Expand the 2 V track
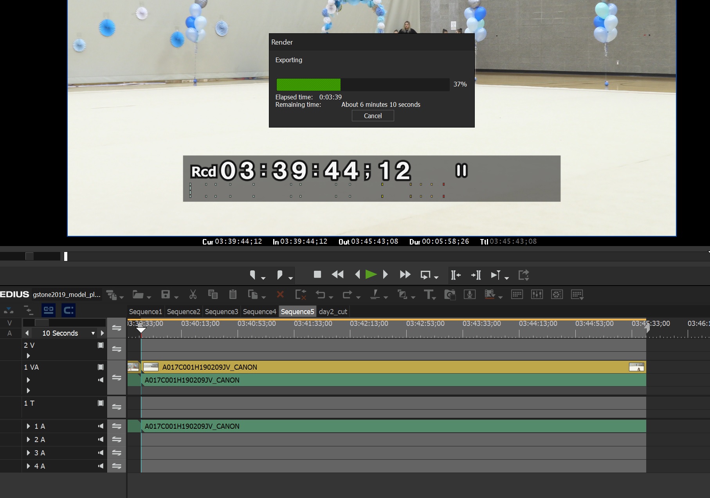710x498 pixels. [x=28, y=356]
